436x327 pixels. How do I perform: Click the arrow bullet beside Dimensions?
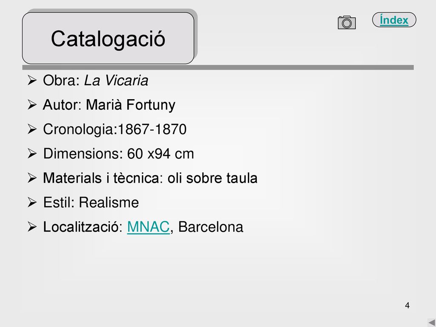(x=32, y=153)
